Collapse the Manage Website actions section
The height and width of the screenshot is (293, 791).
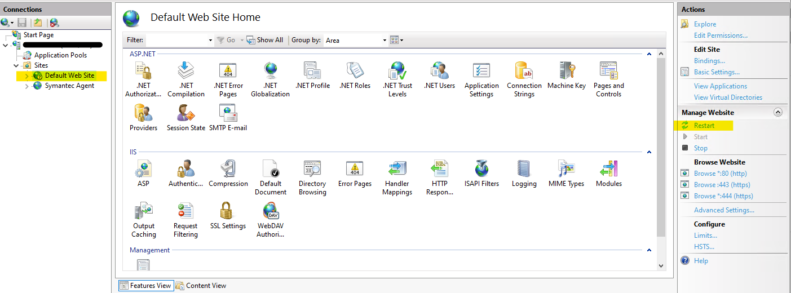coord(778,112)
